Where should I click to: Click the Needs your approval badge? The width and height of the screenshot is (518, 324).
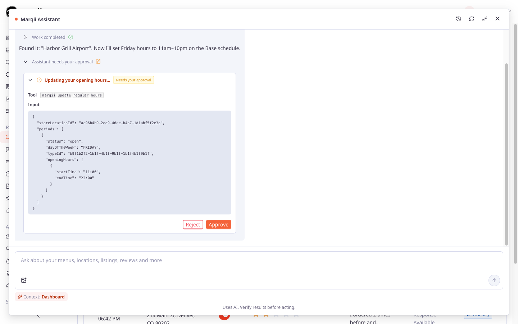pyautogui.click(x=133, y=80)
